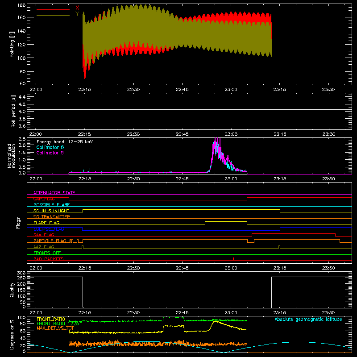Click the 22:30 time label under Flags plot
This screenshot has width=357, height=357.
pyautogui.click(x=133, y=268)
